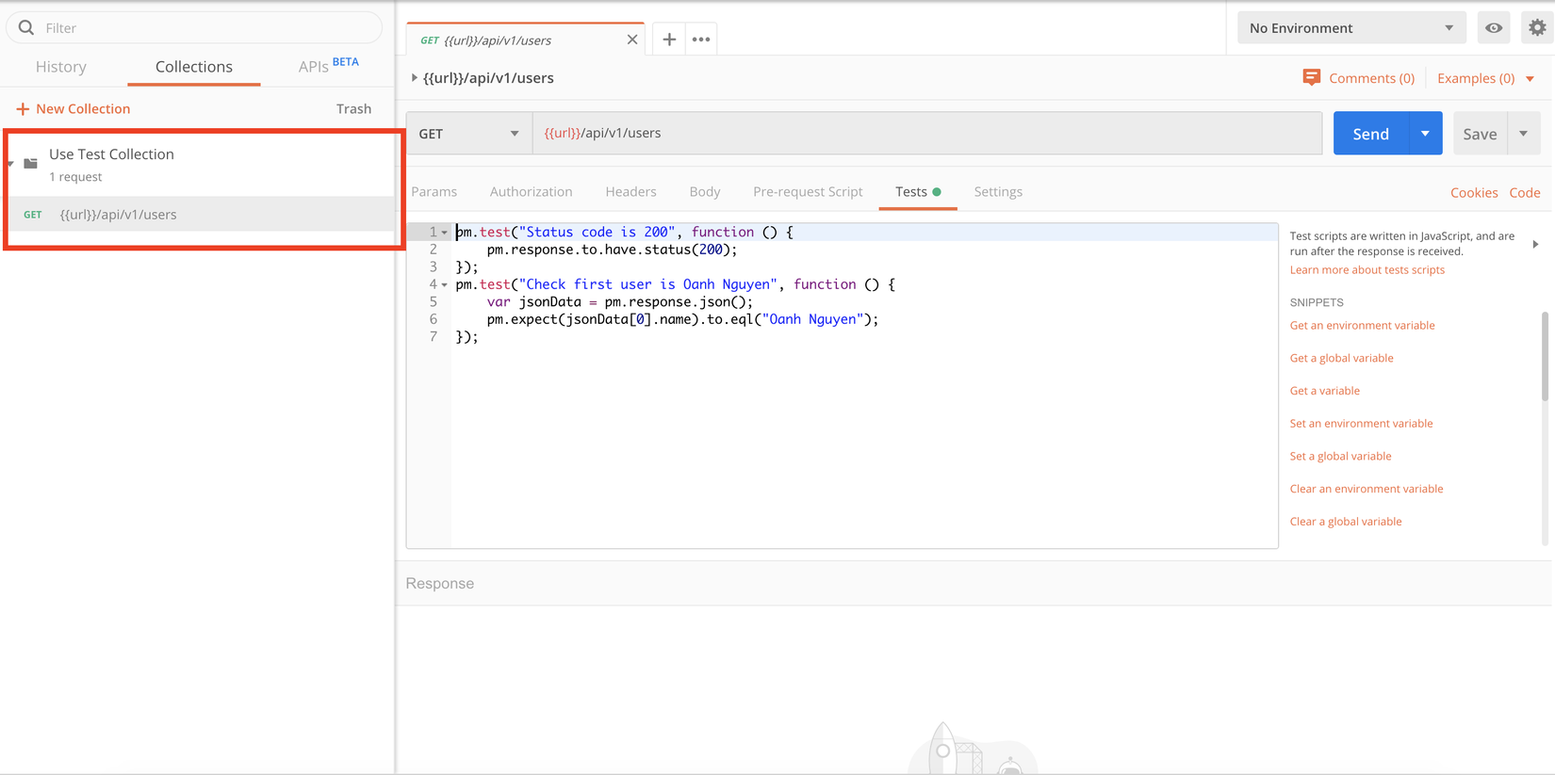This screenshot has width=1555, height=775.
Task: Open the Body tab
Action: pyautogui.click(x=705, y=191)
